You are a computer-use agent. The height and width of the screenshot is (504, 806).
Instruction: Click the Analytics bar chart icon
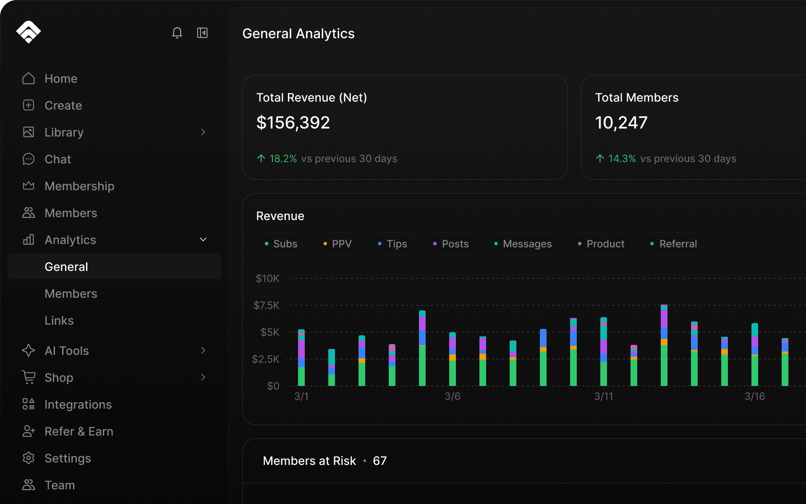coord(29,240)
